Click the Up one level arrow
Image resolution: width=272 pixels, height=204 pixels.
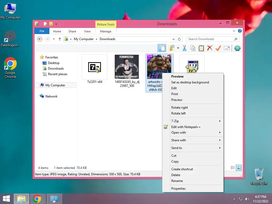pyautogui.click(x=60, y=39)
